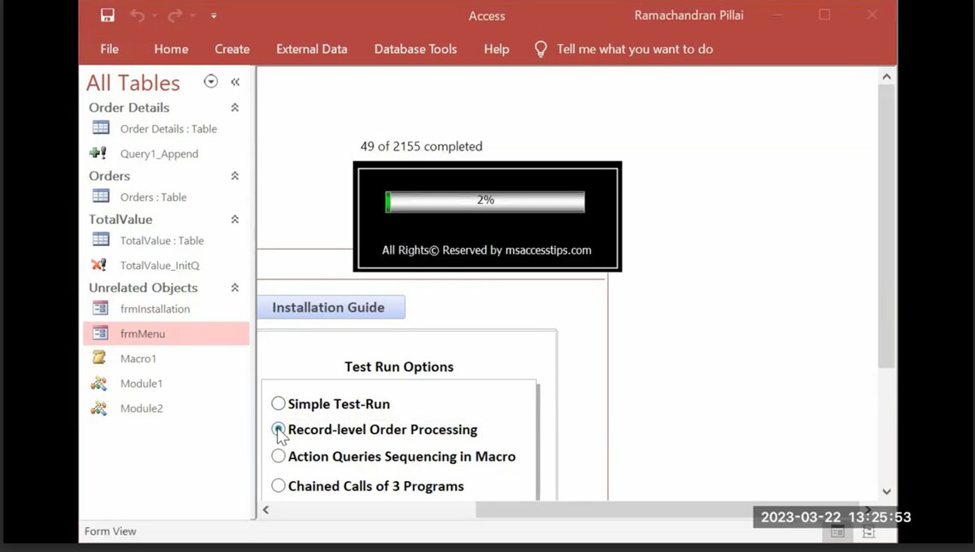Open the Orders table
Screen dimensions: 975x552
[150, 197]
